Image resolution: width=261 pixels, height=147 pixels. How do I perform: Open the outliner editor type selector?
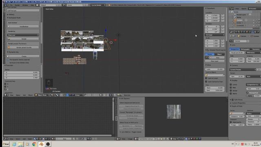pos(232,9)
